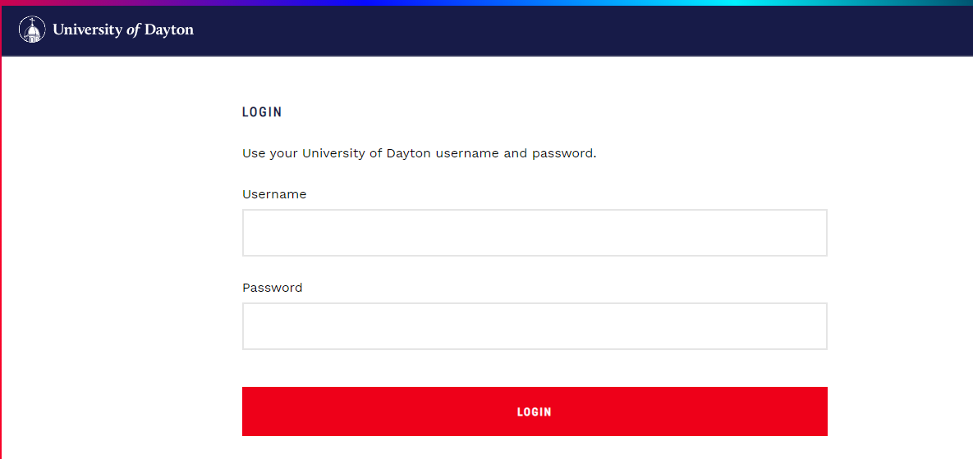
Task: Click the username and password instruction sentence
Action: pos(420,153)
